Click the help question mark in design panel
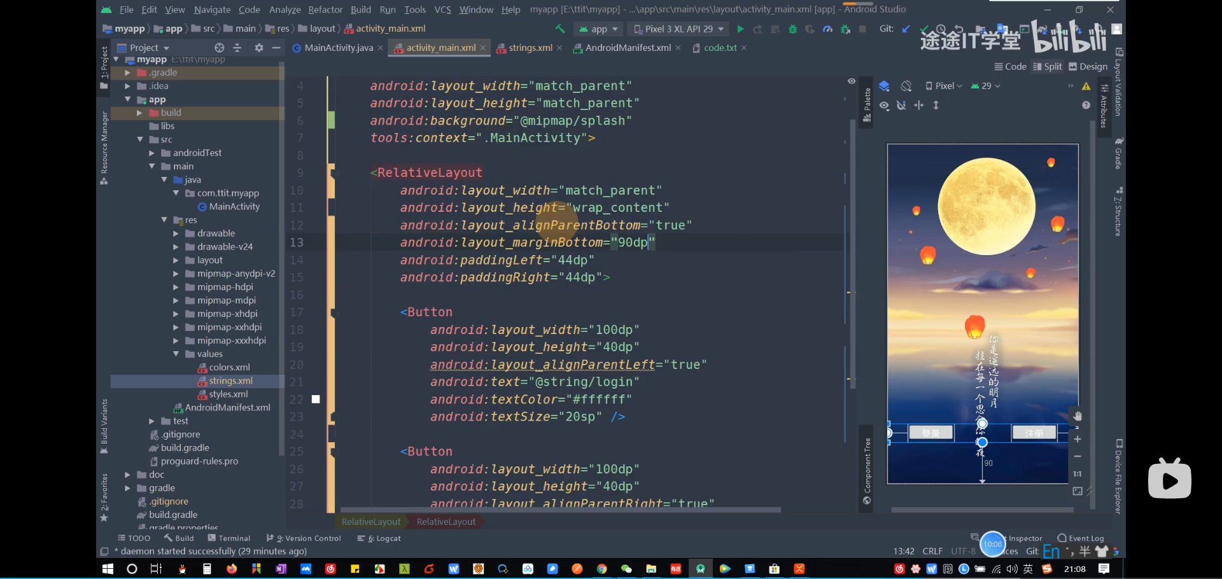This screenshot has height=579, width=1222. point(1086,105)
